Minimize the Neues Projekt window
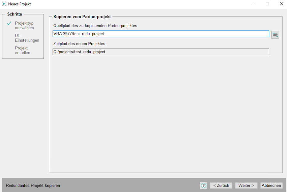 tap(253, 4)
